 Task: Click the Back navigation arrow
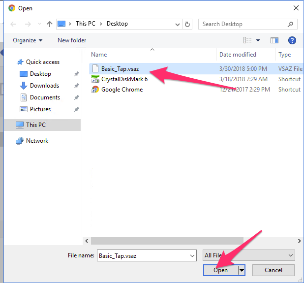pyautogui.click(x=13, y=24)
